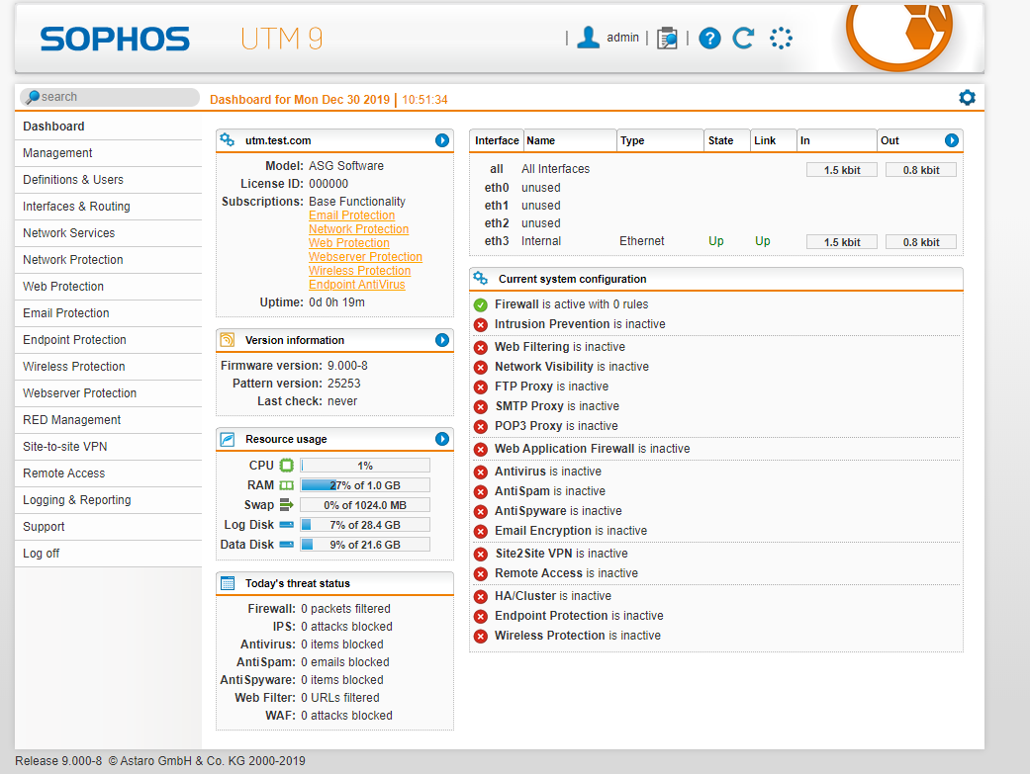This screenshot has height=774, width=1030.
Task: Open Logging & Reporting menu
Action: tap(109, 500)
